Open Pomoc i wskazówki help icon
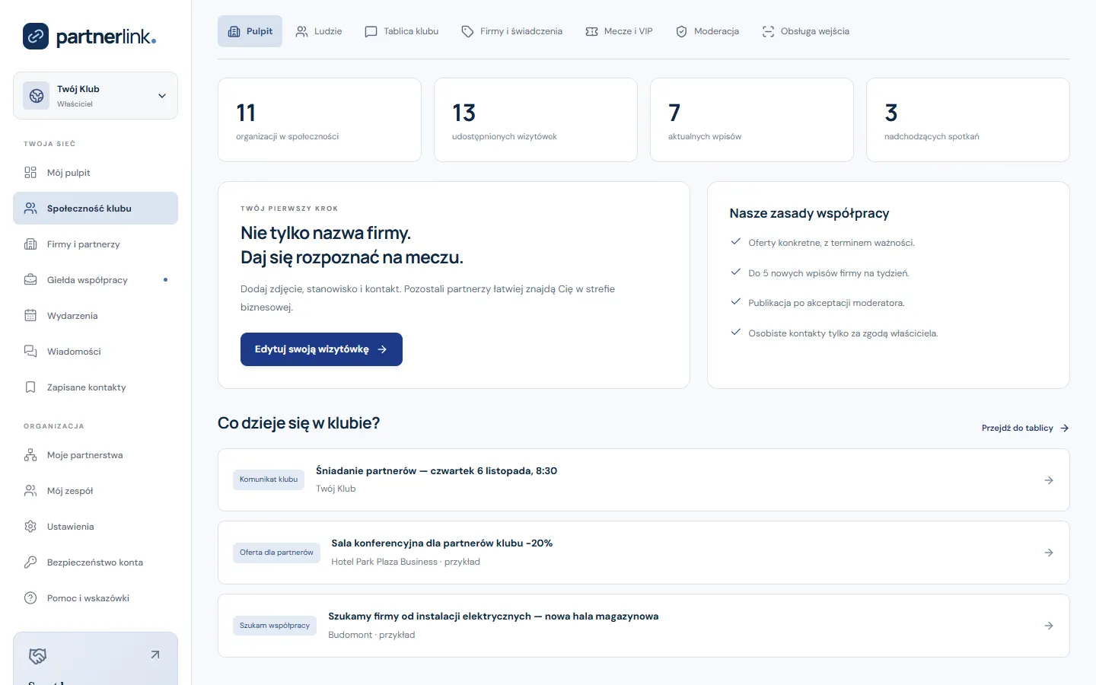The image size is (1096, 685). coord(30,598)
